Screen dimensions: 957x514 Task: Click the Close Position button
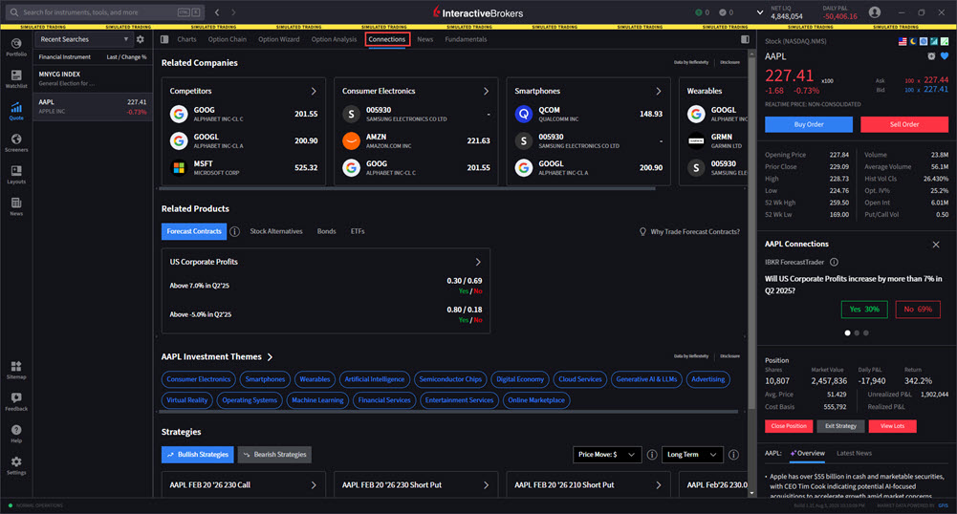point(788,426)
